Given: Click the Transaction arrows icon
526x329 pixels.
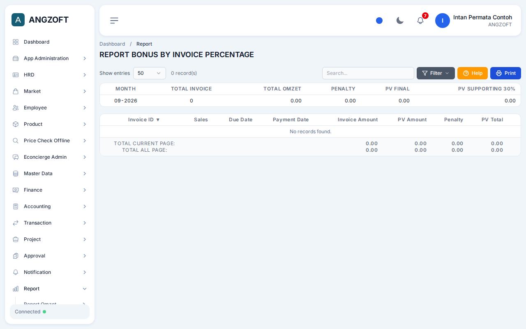Looking at the screenshot, I should pyautogui.click(x=16, y=223).
